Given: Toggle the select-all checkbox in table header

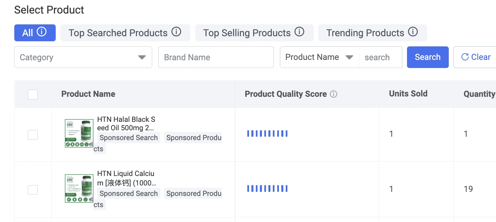Looking at the screenshot, I should coord(33,94).
